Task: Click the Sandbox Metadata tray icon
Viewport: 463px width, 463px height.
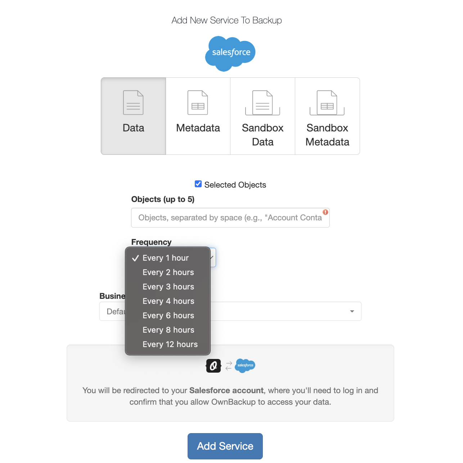Action: coord(327,103)
